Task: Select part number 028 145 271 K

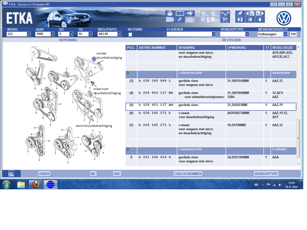Action: (x=155, y=113)
